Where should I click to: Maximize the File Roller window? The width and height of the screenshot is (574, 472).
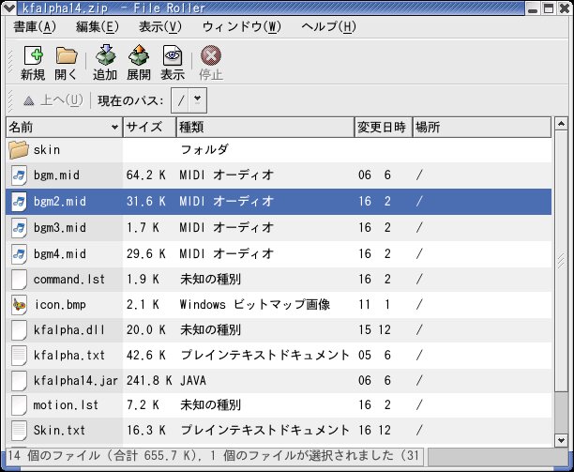(x=549, y=8)
